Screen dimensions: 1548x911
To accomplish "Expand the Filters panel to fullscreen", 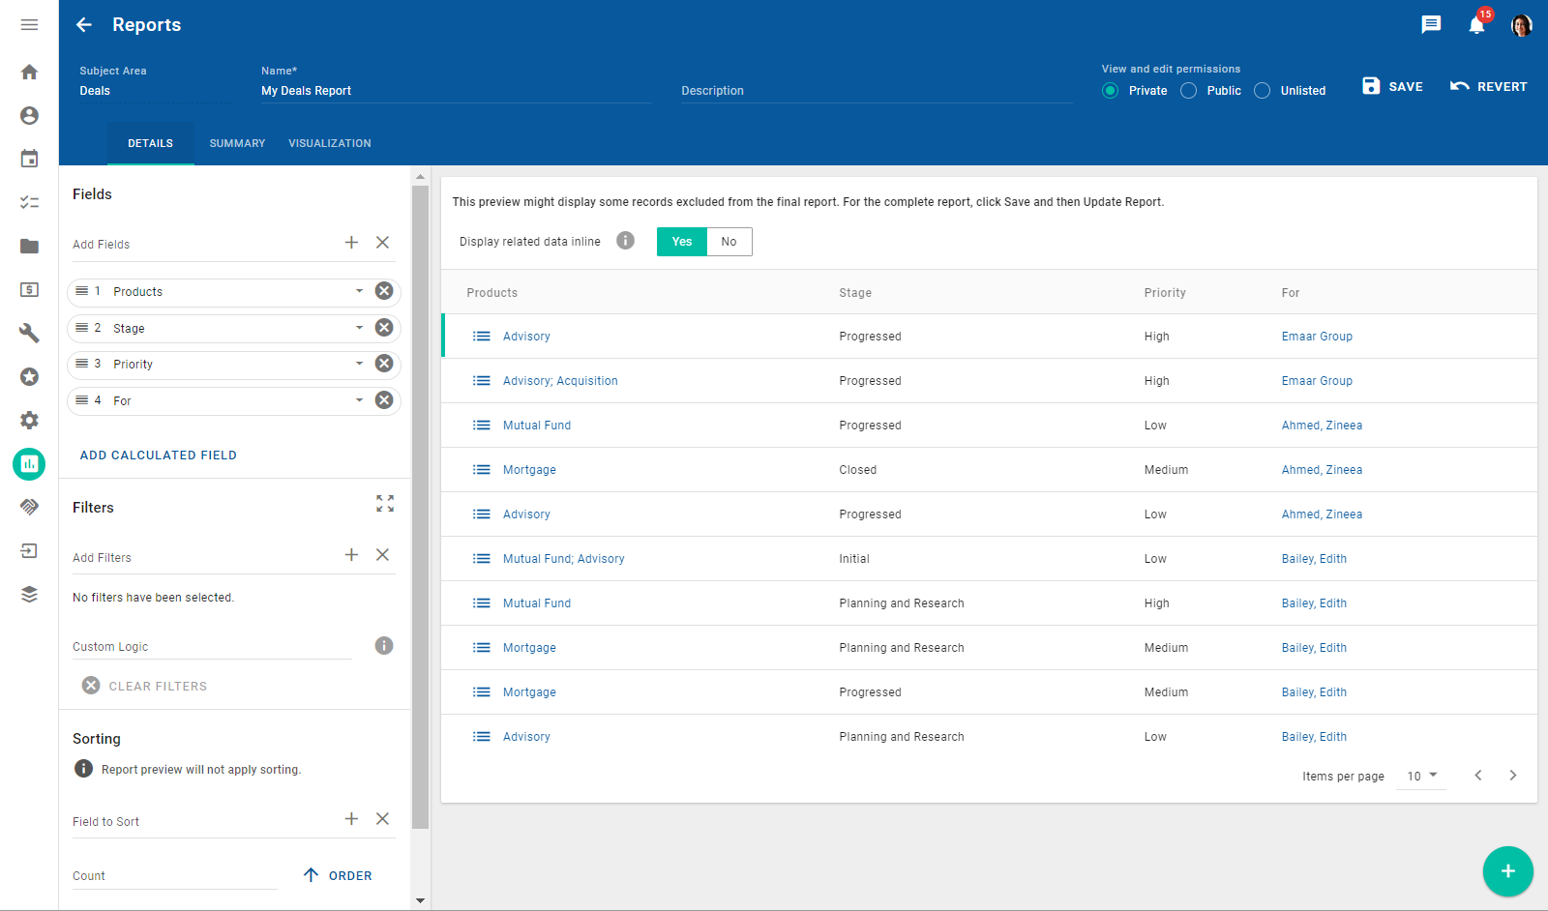I will 385,503.
